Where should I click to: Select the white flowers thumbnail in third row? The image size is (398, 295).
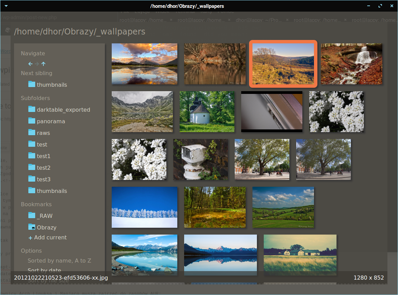pos(139,159)
